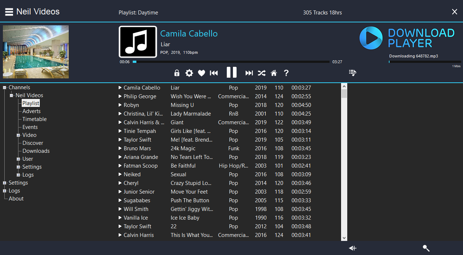
Task: Play Ariana Grande row arrow
Action: tap(120, 157)
